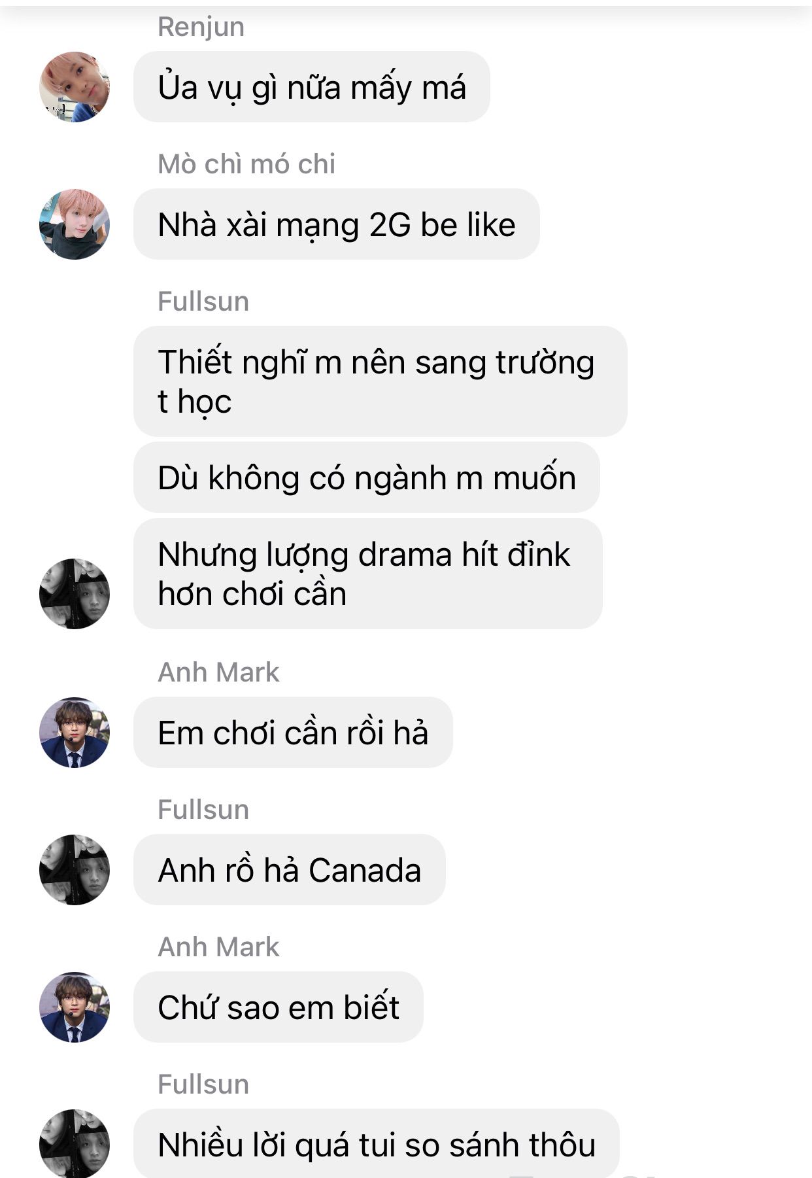The width and height of the screenshot is (812, 1178).
Task: Tap message 'Dù không có ngành m muốn'
Action: 367,477
